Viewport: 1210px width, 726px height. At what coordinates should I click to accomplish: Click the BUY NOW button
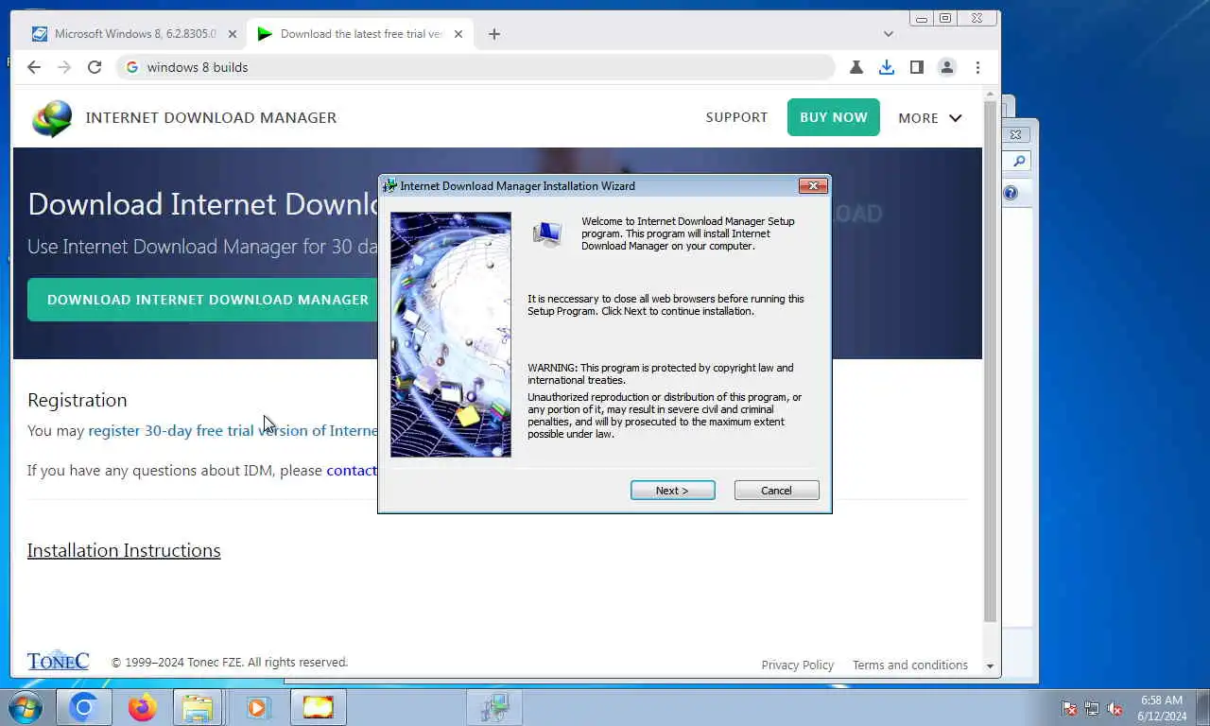coord(833,117)
